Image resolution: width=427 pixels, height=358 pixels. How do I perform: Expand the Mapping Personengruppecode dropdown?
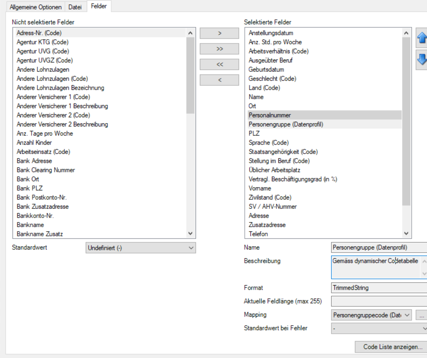[371, 315]
